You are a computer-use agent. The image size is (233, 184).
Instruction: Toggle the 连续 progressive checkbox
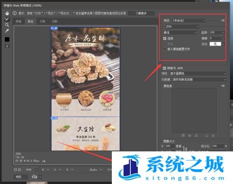coord(165,38)
